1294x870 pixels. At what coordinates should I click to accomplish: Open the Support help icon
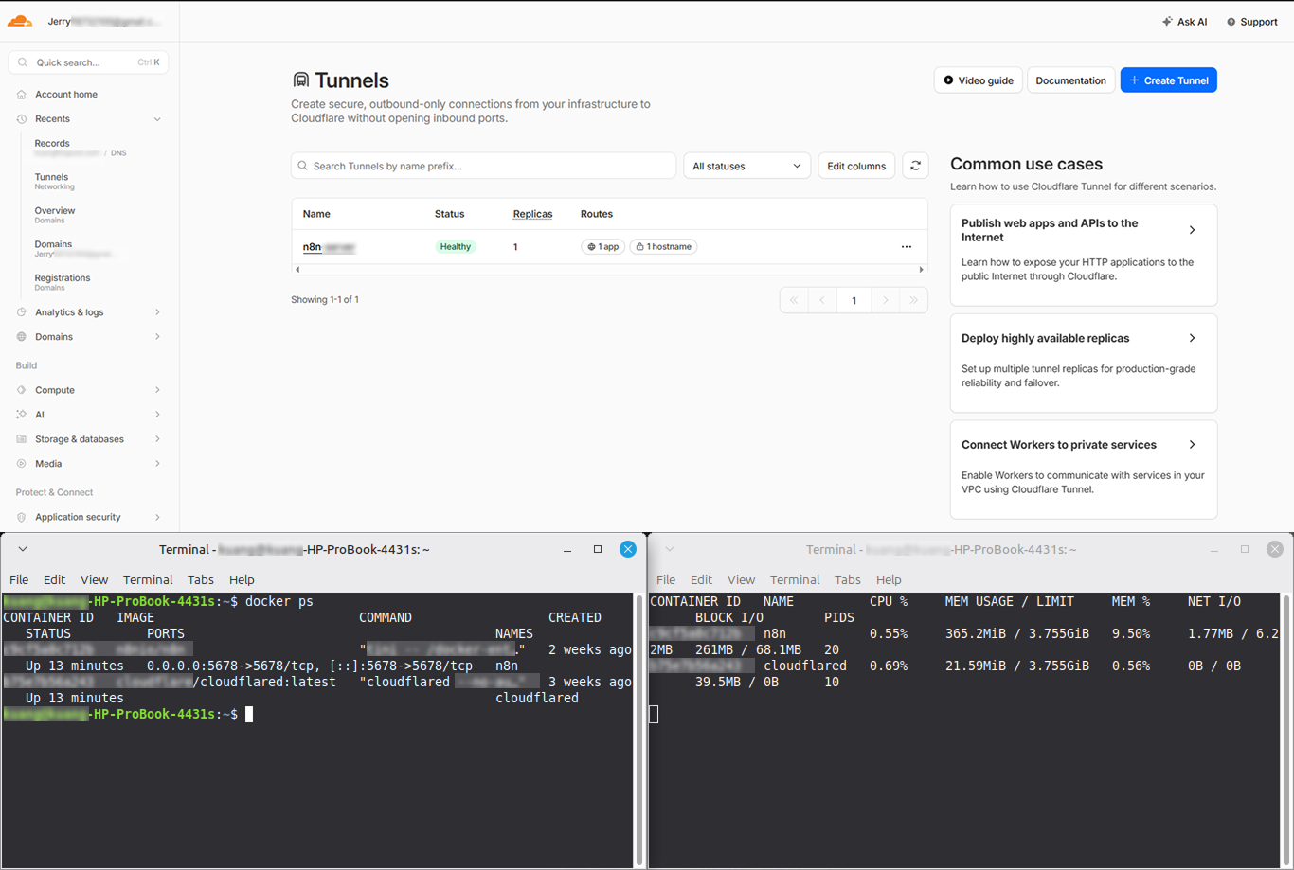coord(1231,22)
